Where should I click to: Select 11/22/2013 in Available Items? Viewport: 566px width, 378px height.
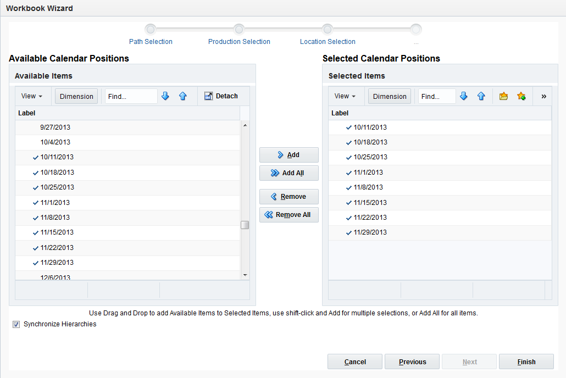point(128,248)
